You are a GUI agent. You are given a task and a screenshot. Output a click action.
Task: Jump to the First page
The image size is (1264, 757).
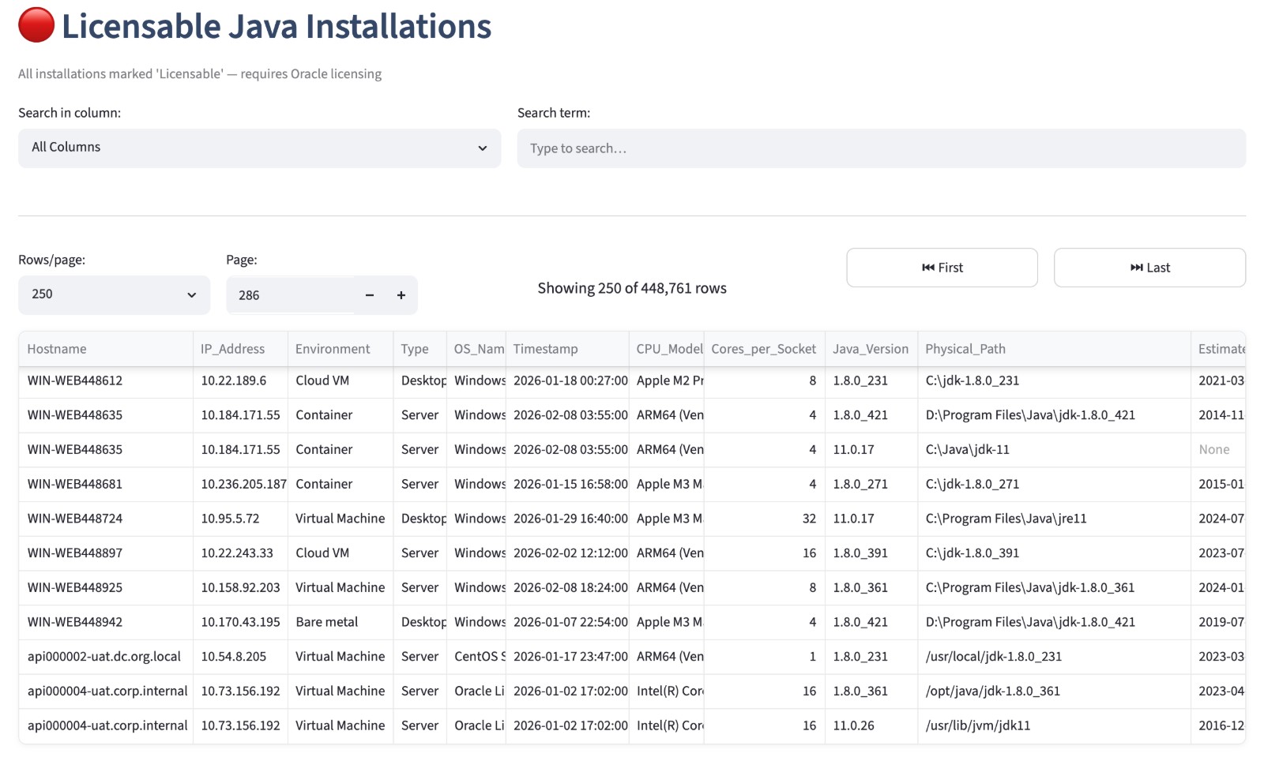coord(942,268)
